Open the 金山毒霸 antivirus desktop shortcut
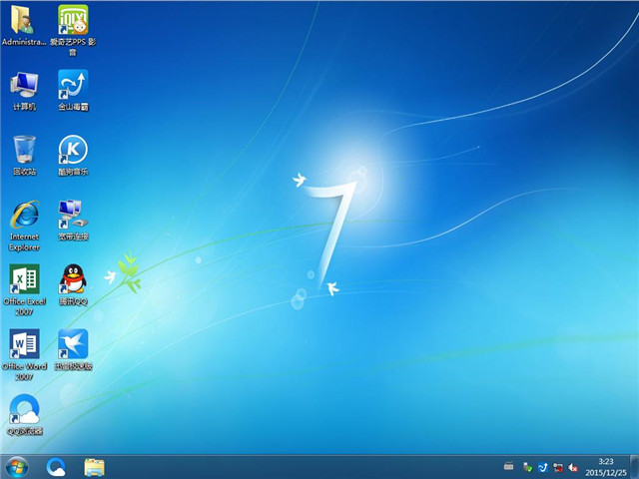Viewport: 639px width, 479px height. (x=73, y=91)
